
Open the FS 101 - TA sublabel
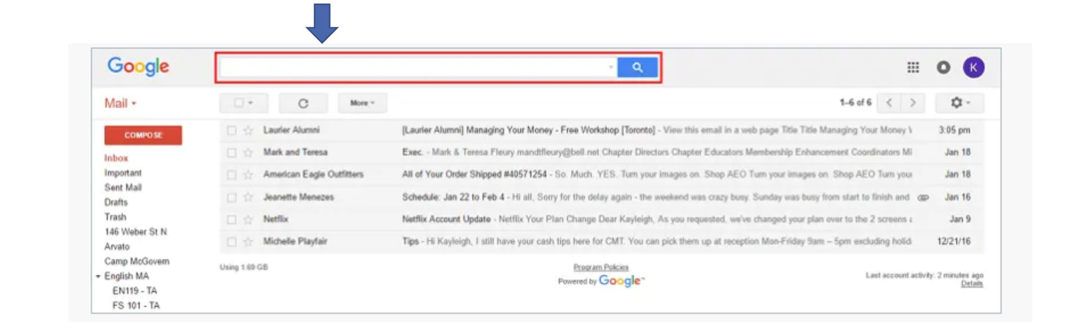click(136, 306)
